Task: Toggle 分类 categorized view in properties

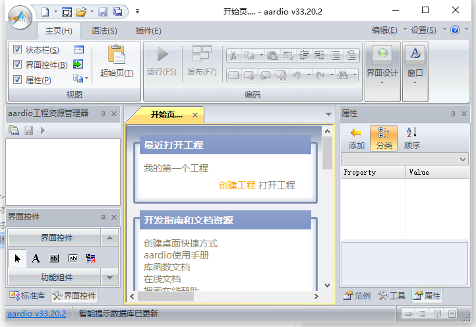Action: click(384, 138)
